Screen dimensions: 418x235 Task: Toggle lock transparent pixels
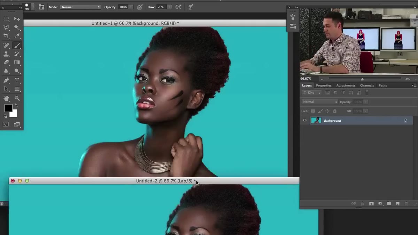(313, 111)
